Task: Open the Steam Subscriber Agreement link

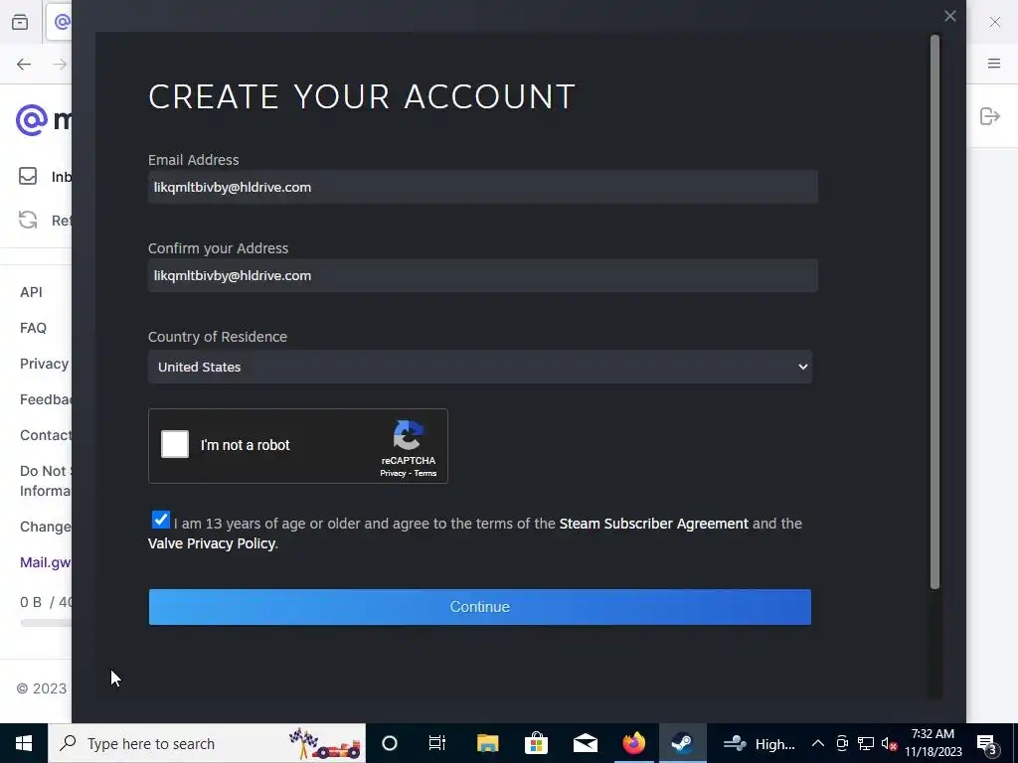Action: tap(653, 524)
